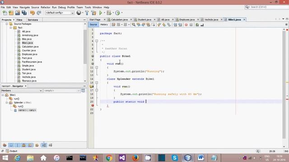
Task: Close the Student.java tab
Action: pyautogui.click(x=154, y=19)
